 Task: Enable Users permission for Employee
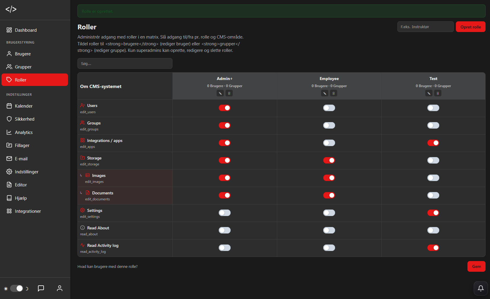pyautogui.click(x=329, y=108)
